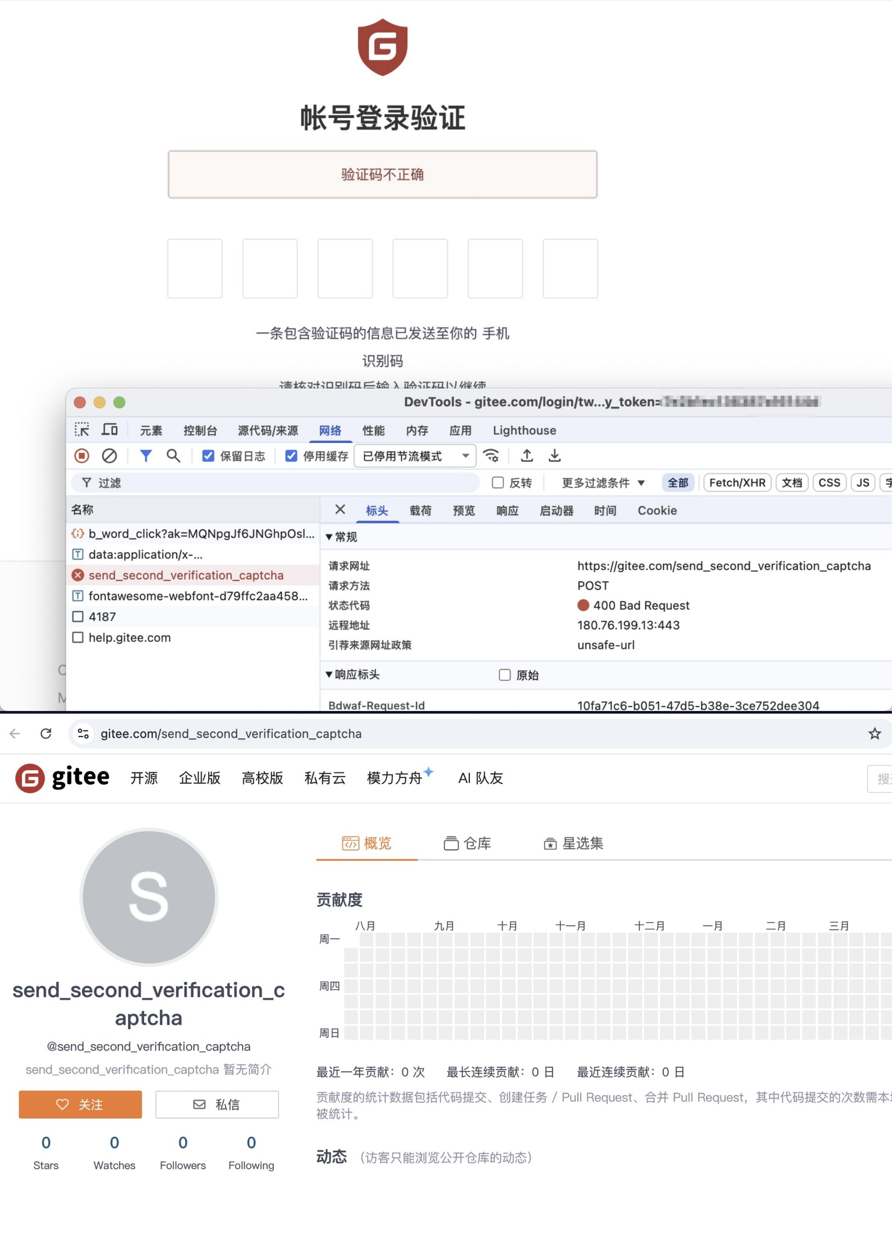
Task: Open the 已停用节流模式 throttling dropdown
Action: pyautogui.click(x=415, y=456)
